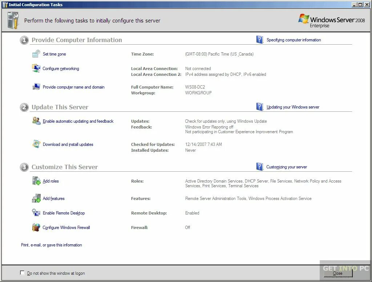Image resolution: width=372 pixels, height=282 pixels.
Task: Click help icon beside Updating your Windows server
Action: [260, 107]
